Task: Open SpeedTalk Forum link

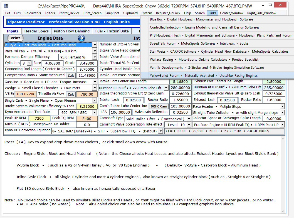Action: pyautogui.click(x=218, y=43)
